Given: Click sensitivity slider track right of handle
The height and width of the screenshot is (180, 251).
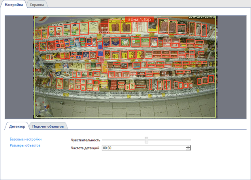Looking at the screenshot, I should [x=170, y=140].
